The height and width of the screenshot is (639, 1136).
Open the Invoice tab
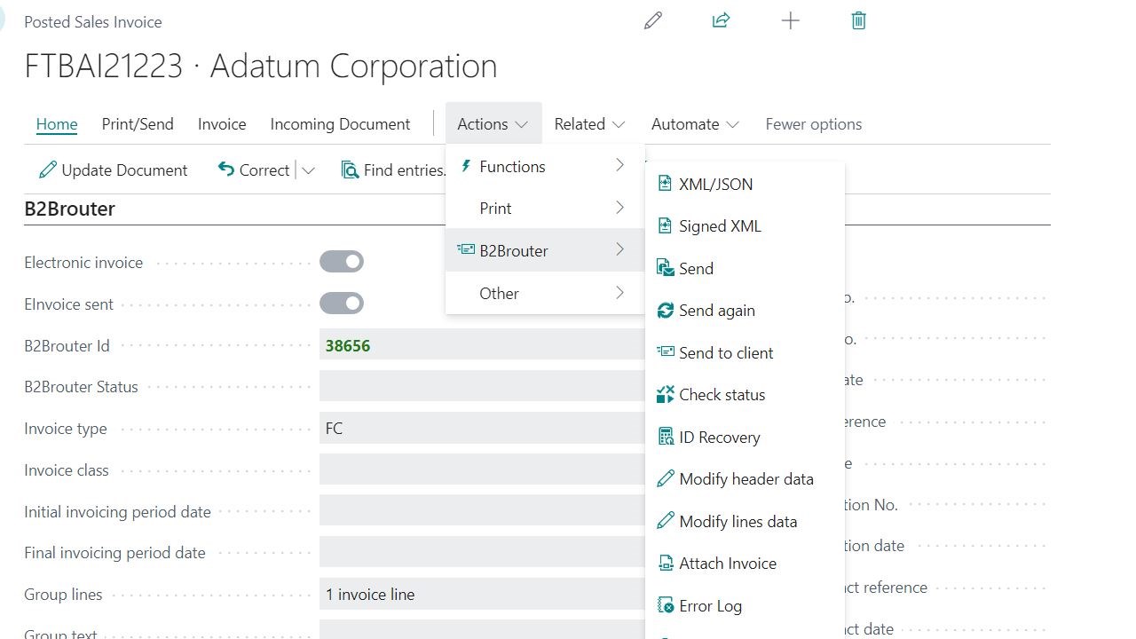(x=222, y=124)
